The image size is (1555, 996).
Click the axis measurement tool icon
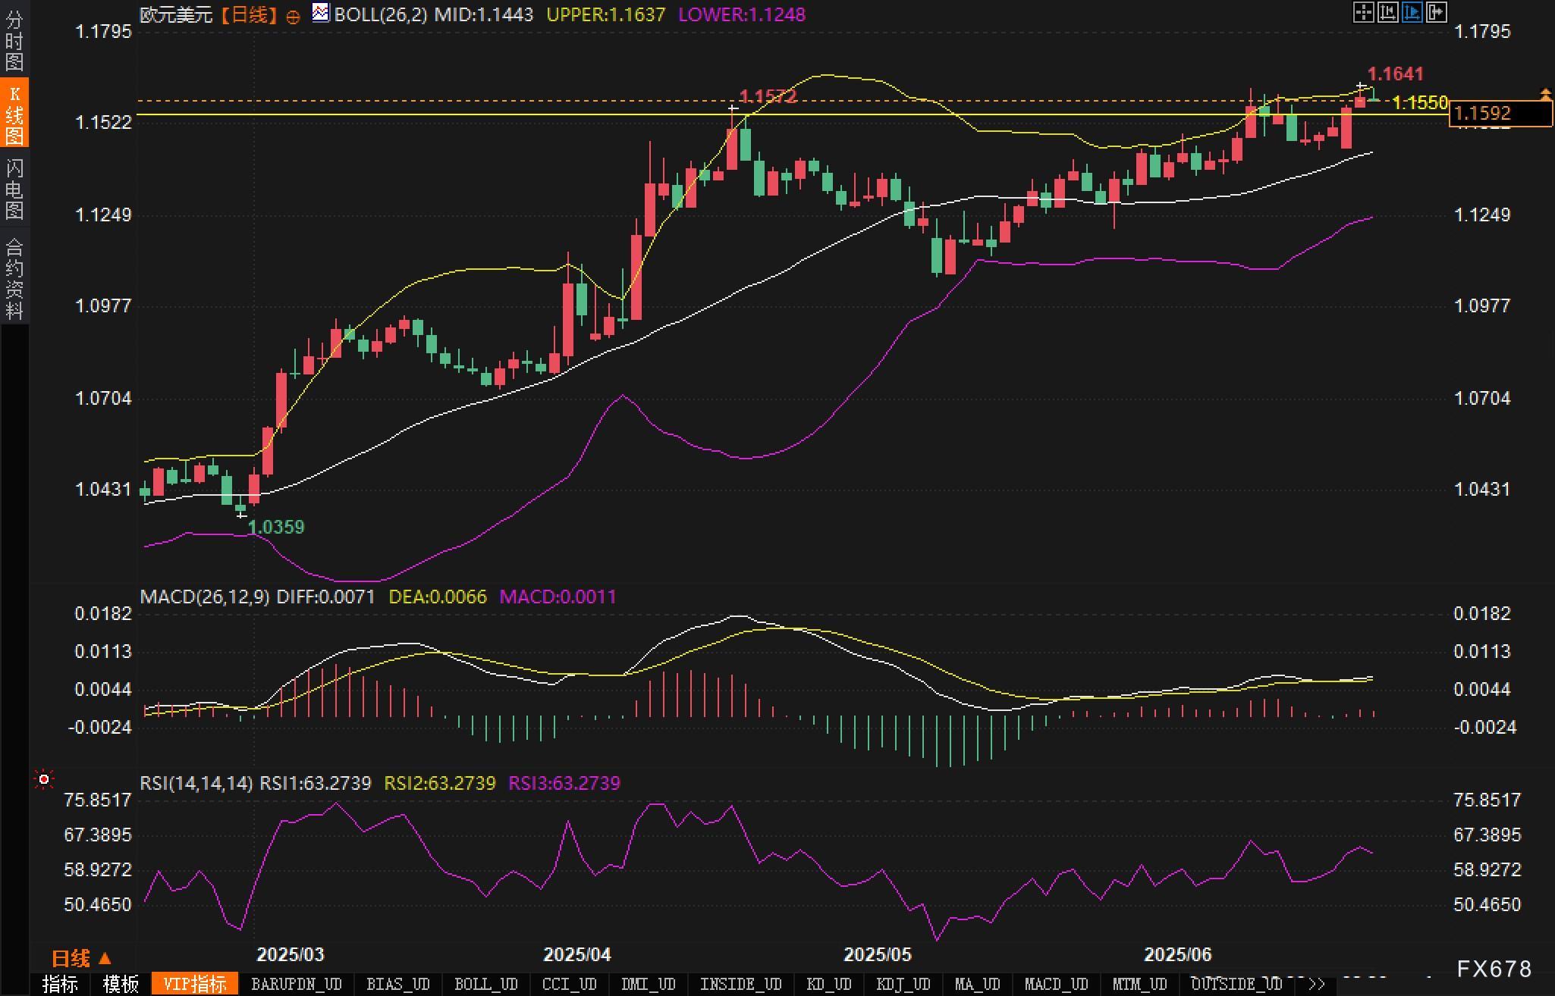point(1387,12)
